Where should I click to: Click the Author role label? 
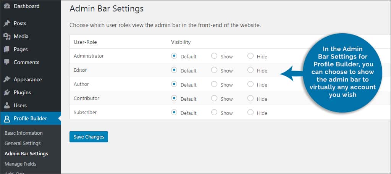pyautogui.click(x=81, y=84)
